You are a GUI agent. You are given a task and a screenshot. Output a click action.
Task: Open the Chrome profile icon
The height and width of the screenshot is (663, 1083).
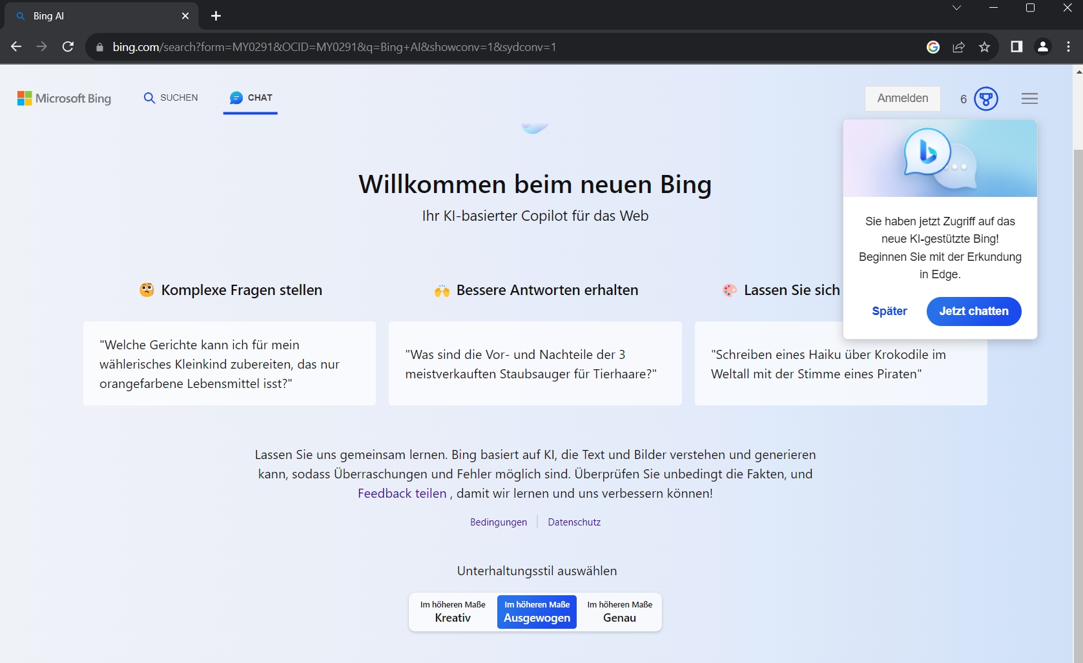(x=1042, y=46)
